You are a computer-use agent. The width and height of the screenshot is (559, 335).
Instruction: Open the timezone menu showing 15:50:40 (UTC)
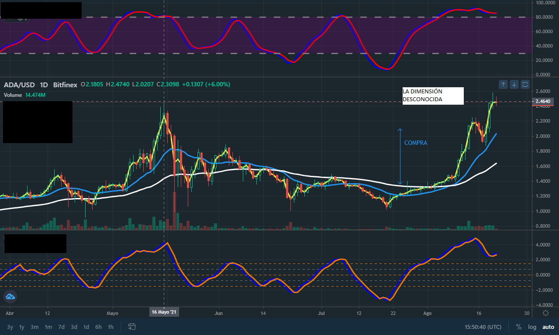click(483, 327)
